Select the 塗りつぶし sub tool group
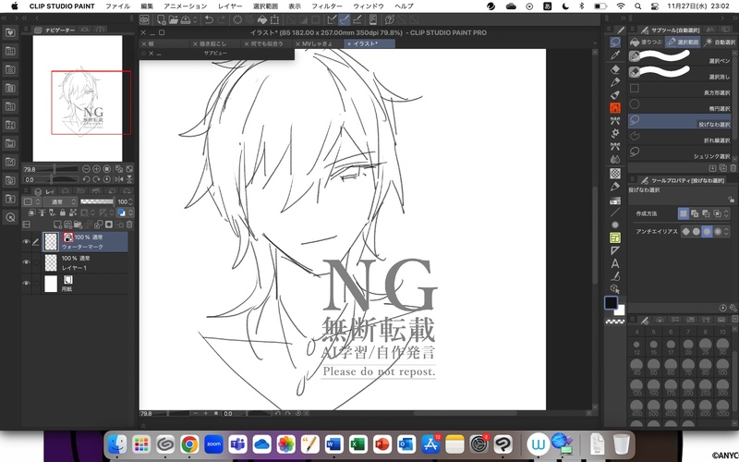 646,42
